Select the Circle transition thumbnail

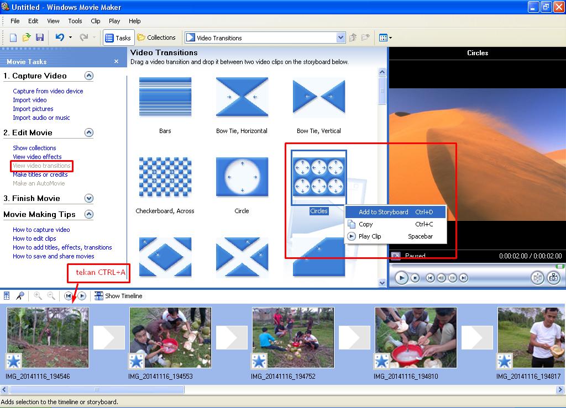242,177
